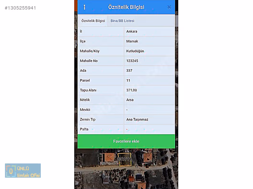Image resolution: width=253 pixels, height=189 pixels.
Task: Click the listing number #1305255941
Action: point(20,8)
